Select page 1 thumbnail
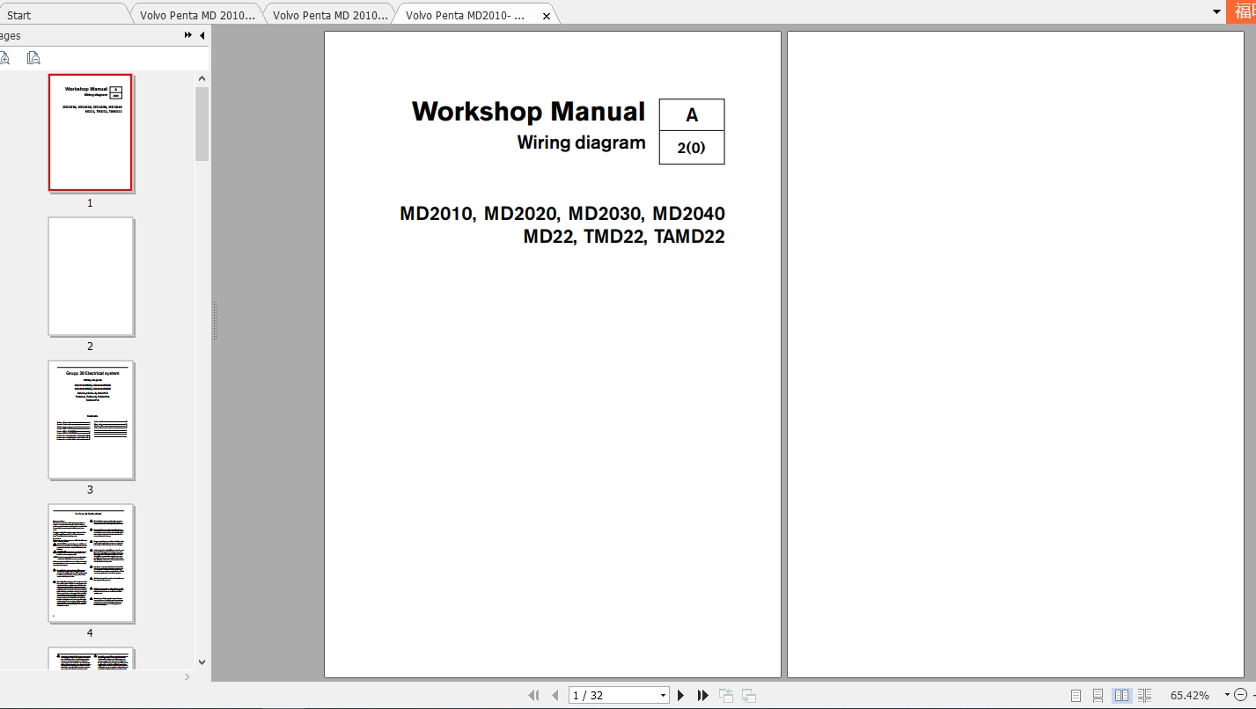The image size is (1256, 709). [90, 133]
